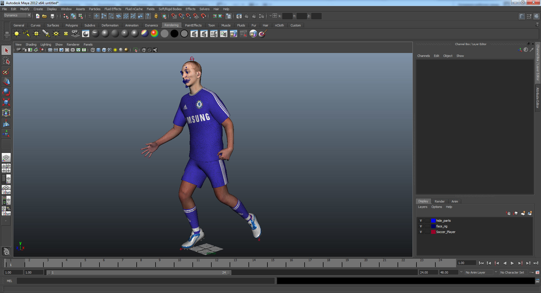Play the animation forwards
Viewport: 541px width, 293px height.
point(512,263)
